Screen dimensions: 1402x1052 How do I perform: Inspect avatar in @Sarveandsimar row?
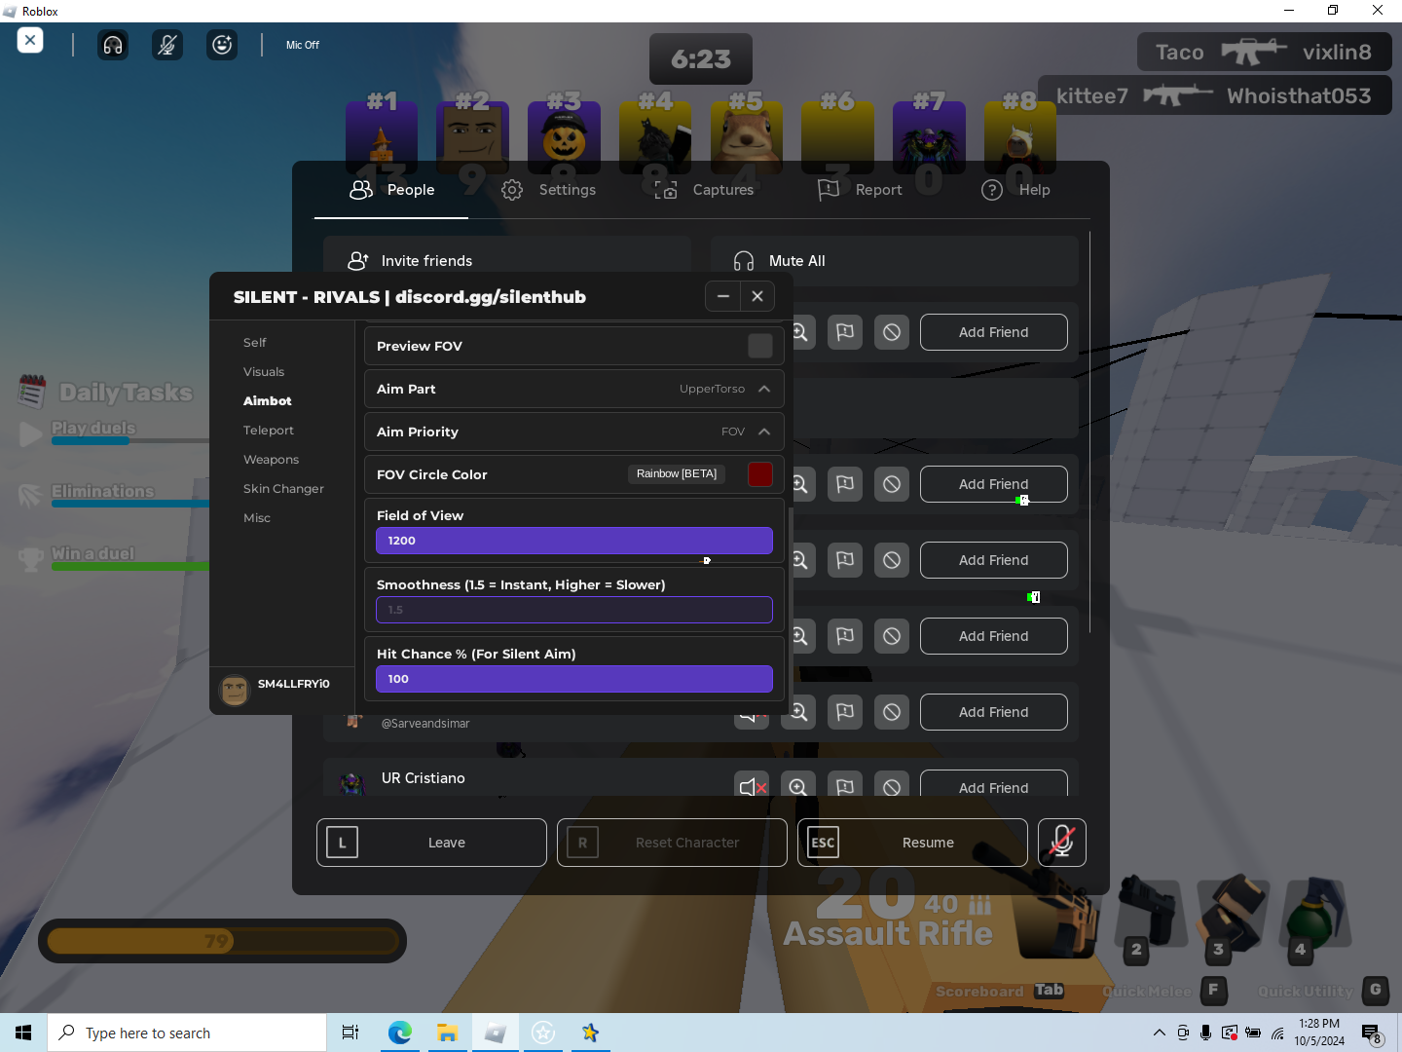click(x=798, y=712)
